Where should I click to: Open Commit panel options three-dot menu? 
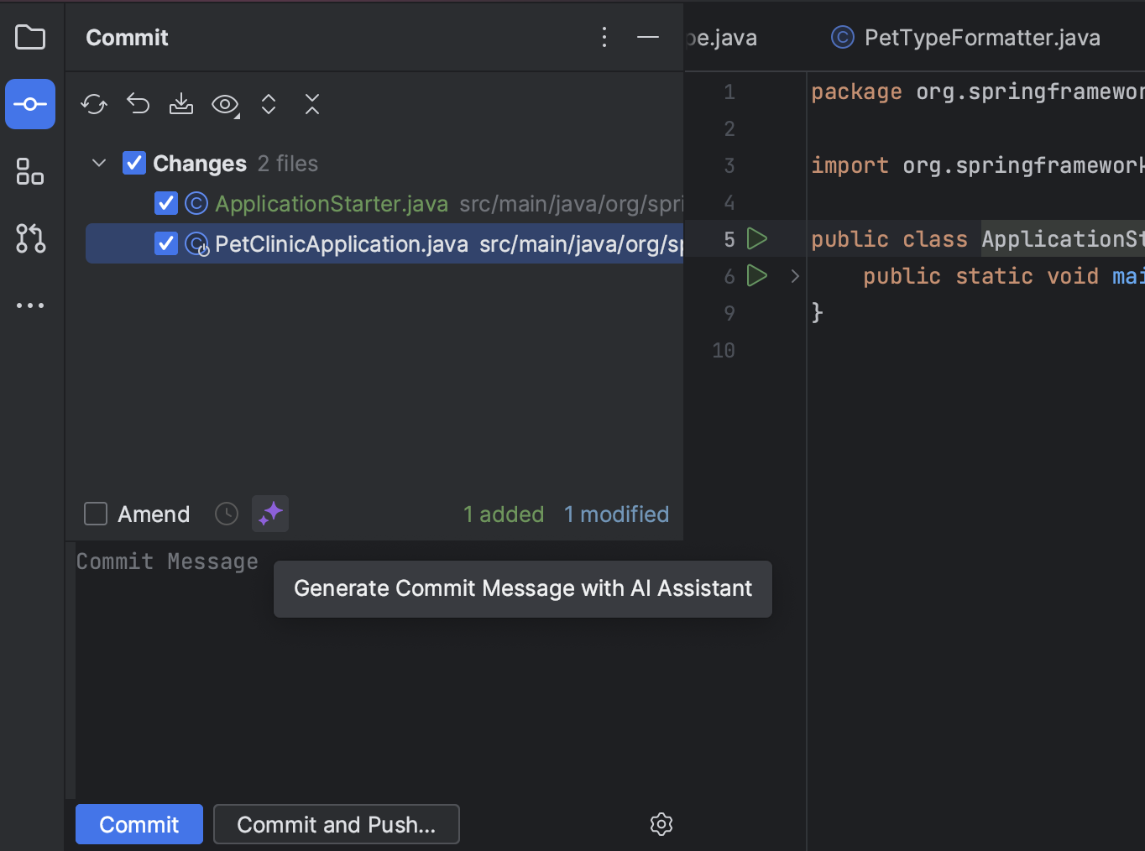[604, 38]
